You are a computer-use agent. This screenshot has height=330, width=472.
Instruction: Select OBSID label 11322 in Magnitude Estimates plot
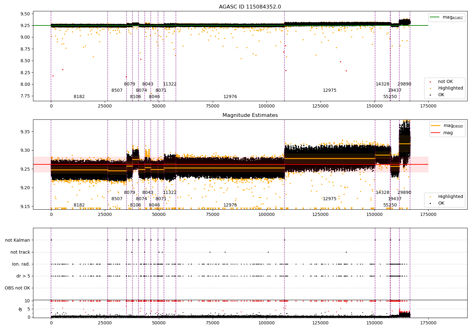170,193
